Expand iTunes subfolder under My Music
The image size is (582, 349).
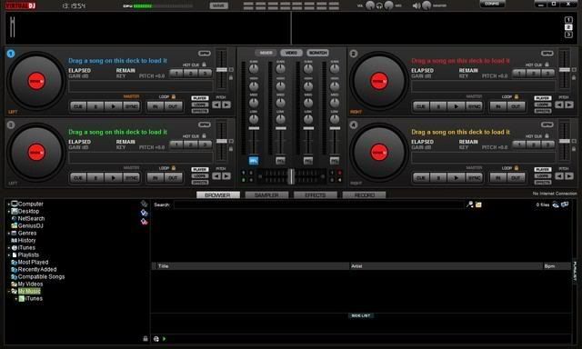16,299
